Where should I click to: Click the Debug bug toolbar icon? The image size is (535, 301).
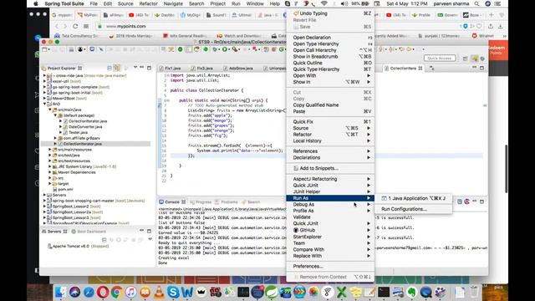pos(216,49)
